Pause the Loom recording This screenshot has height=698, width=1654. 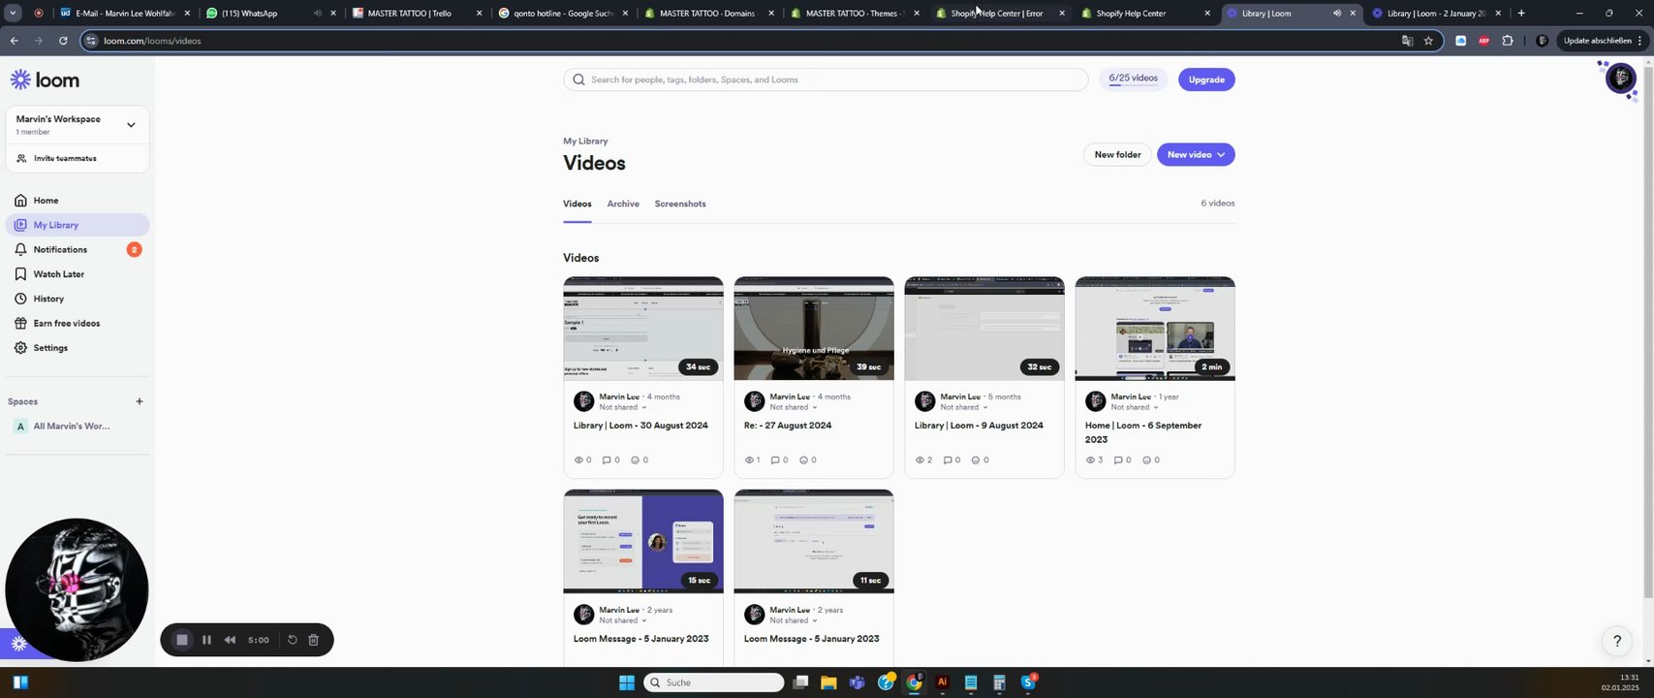click(x=206, y=640)
